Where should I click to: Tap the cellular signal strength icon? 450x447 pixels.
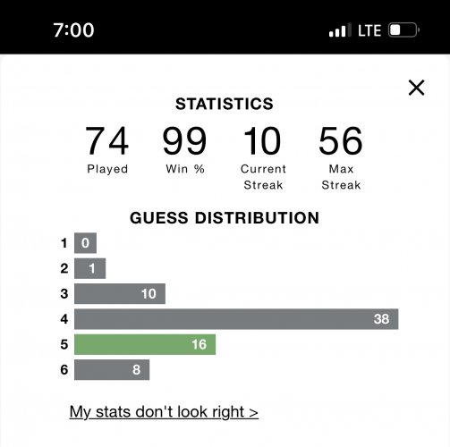click(340, 30)
